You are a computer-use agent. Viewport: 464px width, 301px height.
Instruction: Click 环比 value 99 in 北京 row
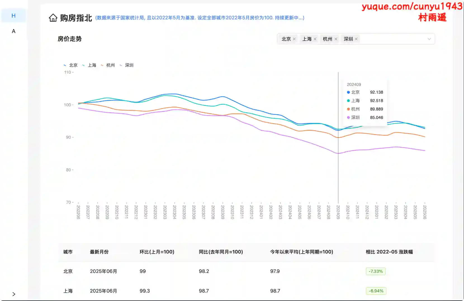pos(143,271)
